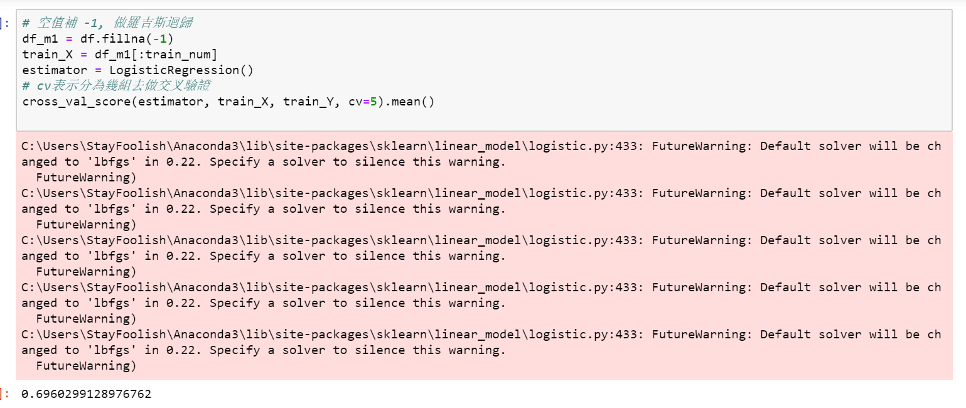Click the train_X assignment line
Image resolution: width=966 pixels, height=408 pixels.
(119, 55)
